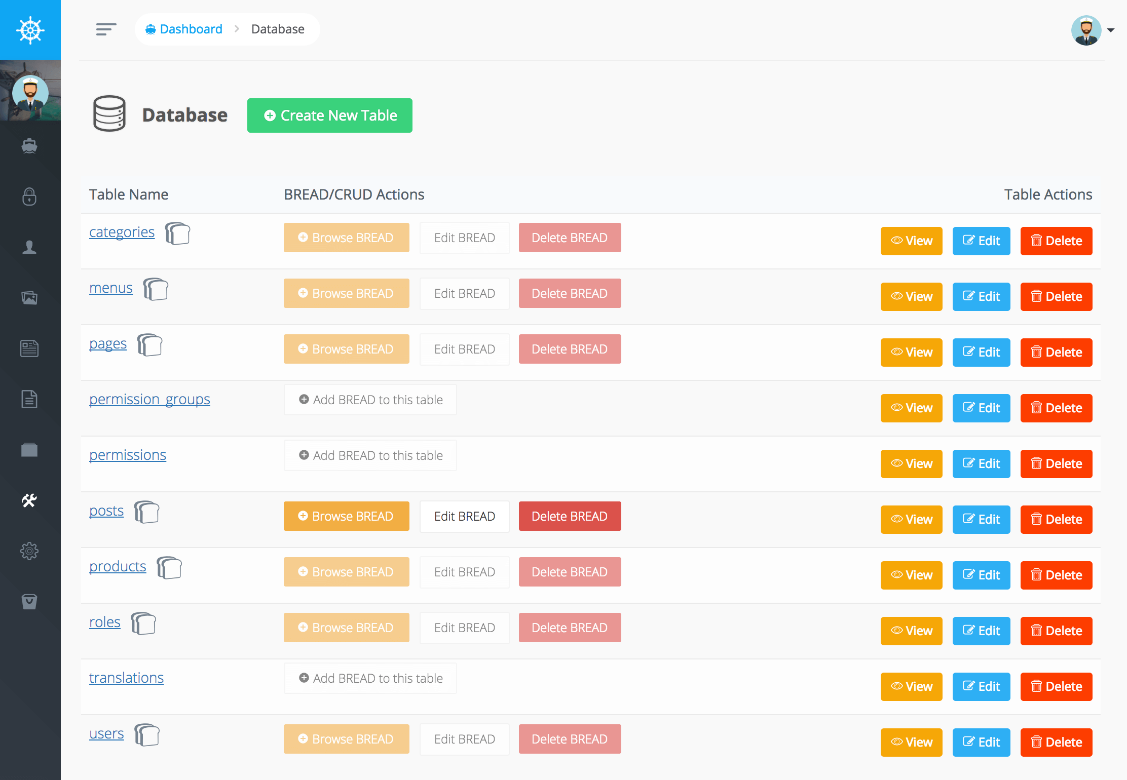Viewport: 1127px width, 780px height.
Task: Open the lock roles sidebar icon
Action: point(29,197)
